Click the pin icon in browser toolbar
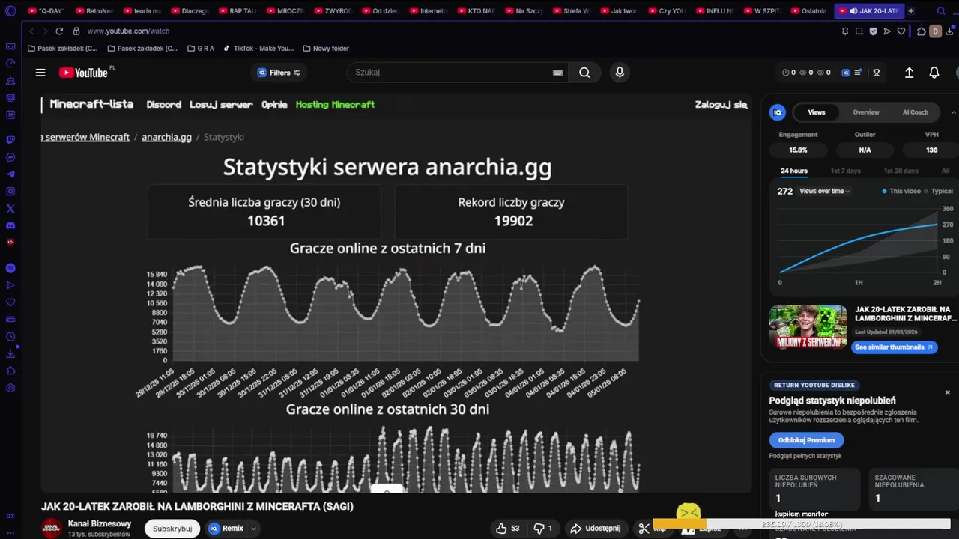 tap(845, 31)
